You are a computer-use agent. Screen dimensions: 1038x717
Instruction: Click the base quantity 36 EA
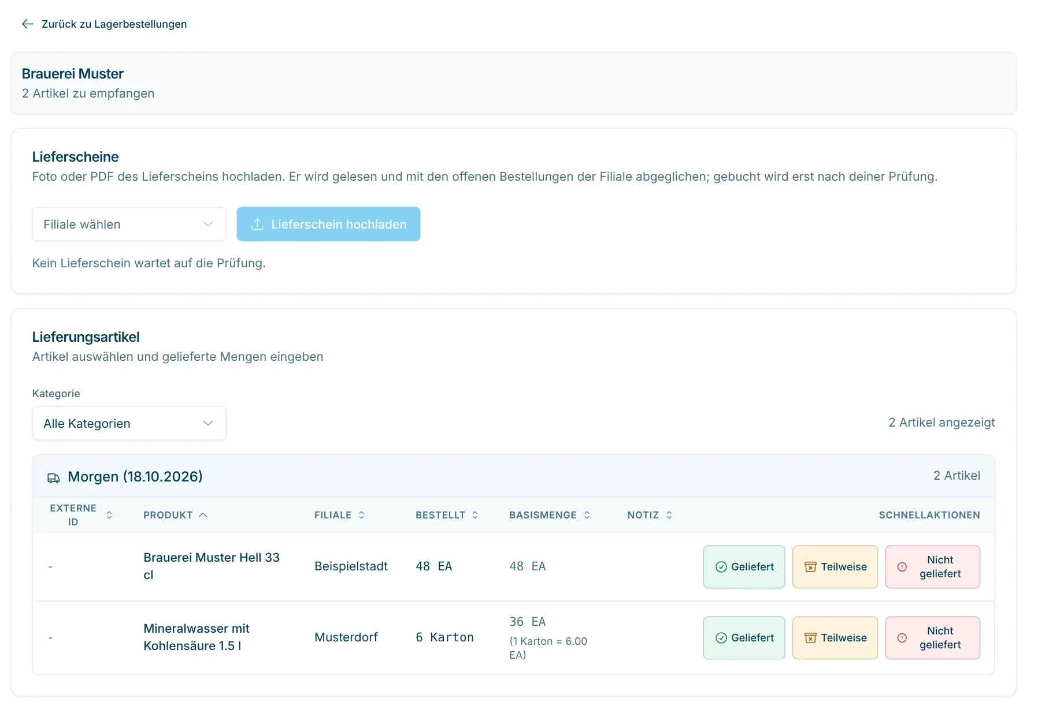point(527,622)
